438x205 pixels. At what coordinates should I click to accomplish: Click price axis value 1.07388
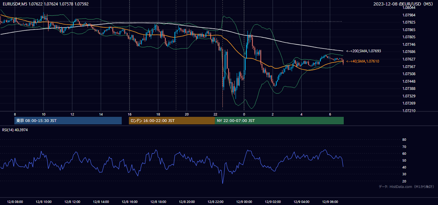coord(409,88)
